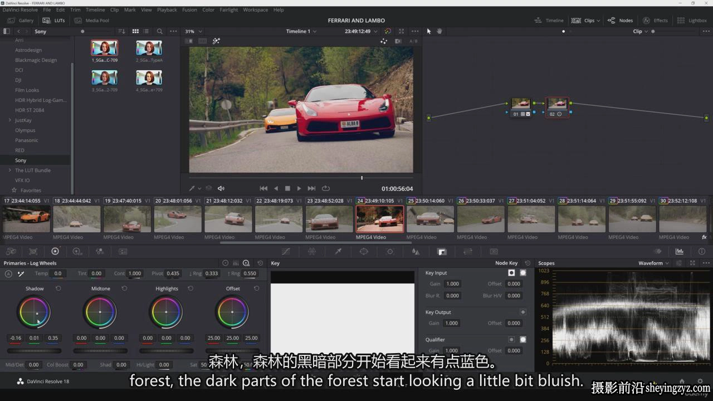Image resolution: width=713 pixels, height=401 pixels.
Task: Expand The LUT Bundle folder
Action: (x=10, y=170)
